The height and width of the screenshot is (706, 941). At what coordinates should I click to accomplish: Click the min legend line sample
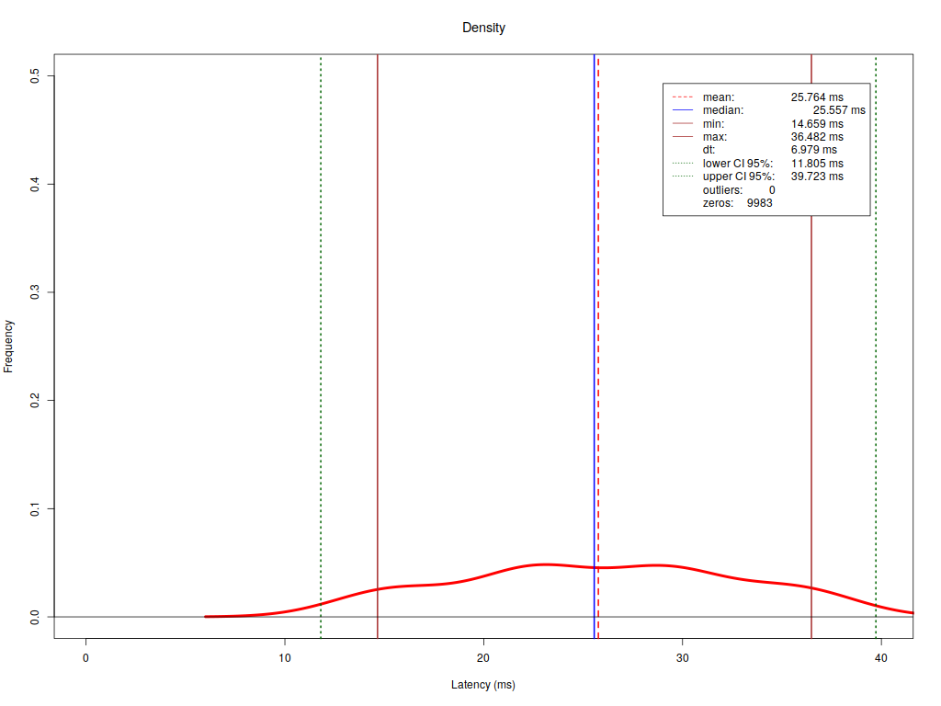682,123
